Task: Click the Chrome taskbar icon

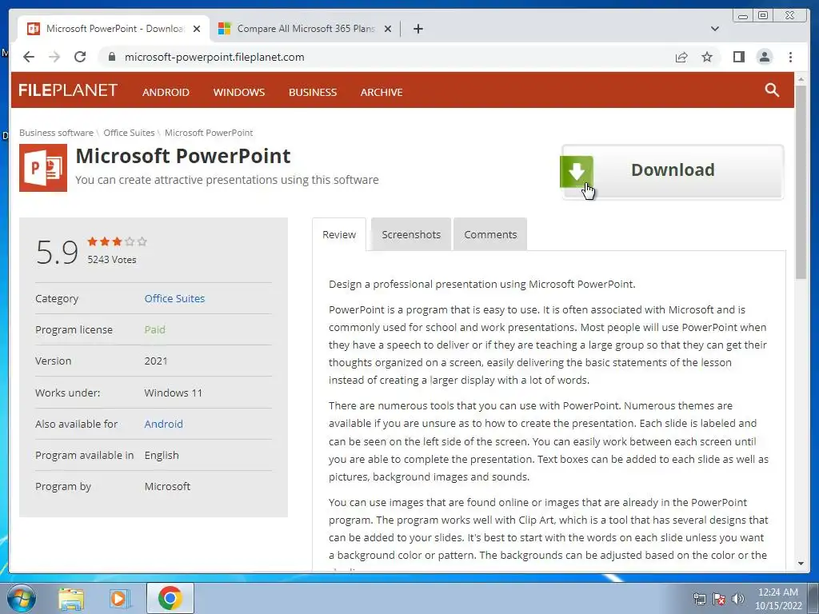Action: pyautogui.click(x=170, y=598)
